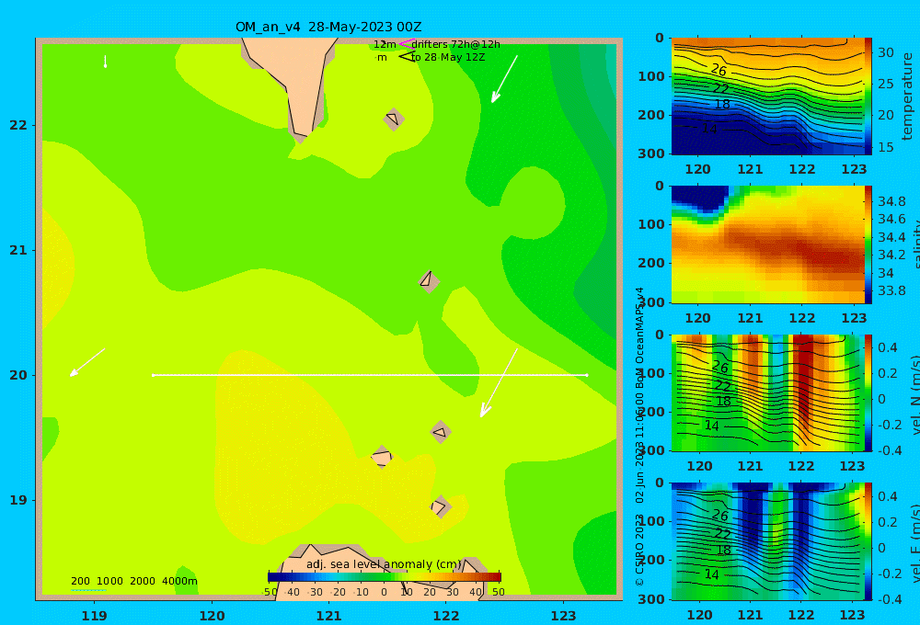Screen dimensions: 920x625
Task: Click the '200 1000 2000 4000m' depth legend
Action: coord(134,581)
